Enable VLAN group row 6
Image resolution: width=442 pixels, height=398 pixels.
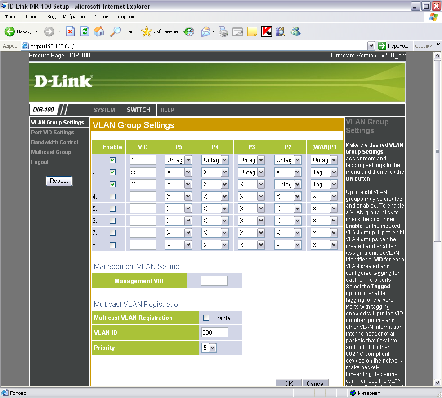click(x=112, y=221)
